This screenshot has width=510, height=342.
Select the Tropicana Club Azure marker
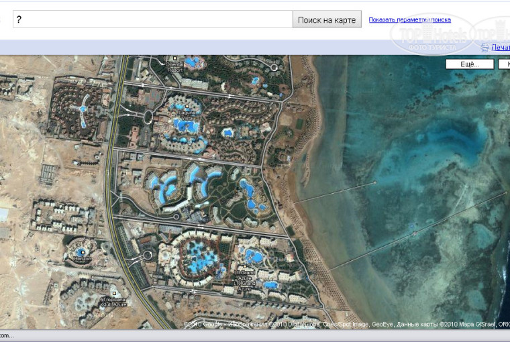pos(115,294)
